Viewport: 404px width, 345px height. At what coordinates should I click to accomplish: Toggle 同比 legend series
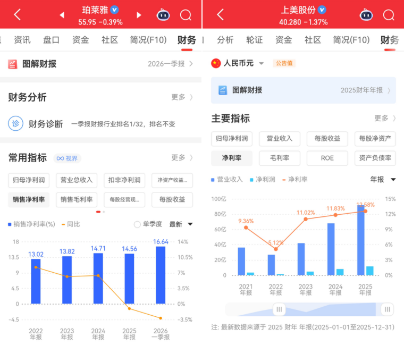tap(71, 224)
